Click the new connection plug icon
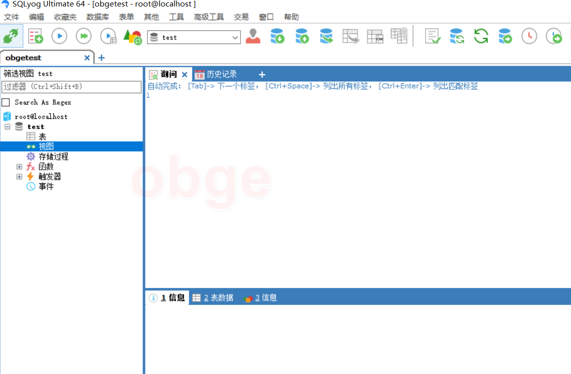Screen dimensions: 571x374 pyautogui.click(x=11, y=36)
